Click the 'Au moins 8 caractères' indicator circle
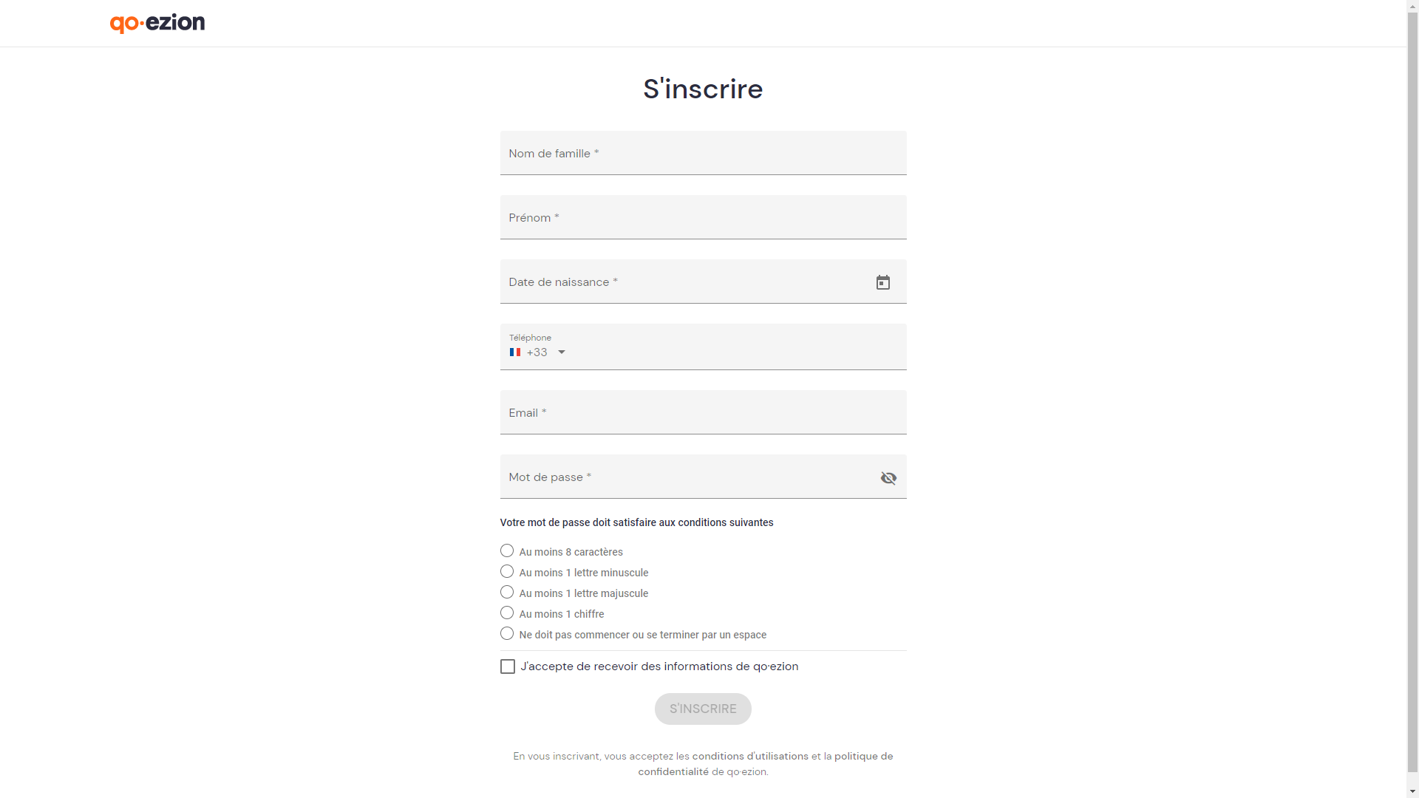This screenshot has height=798, width=1419. coord(507,550)
